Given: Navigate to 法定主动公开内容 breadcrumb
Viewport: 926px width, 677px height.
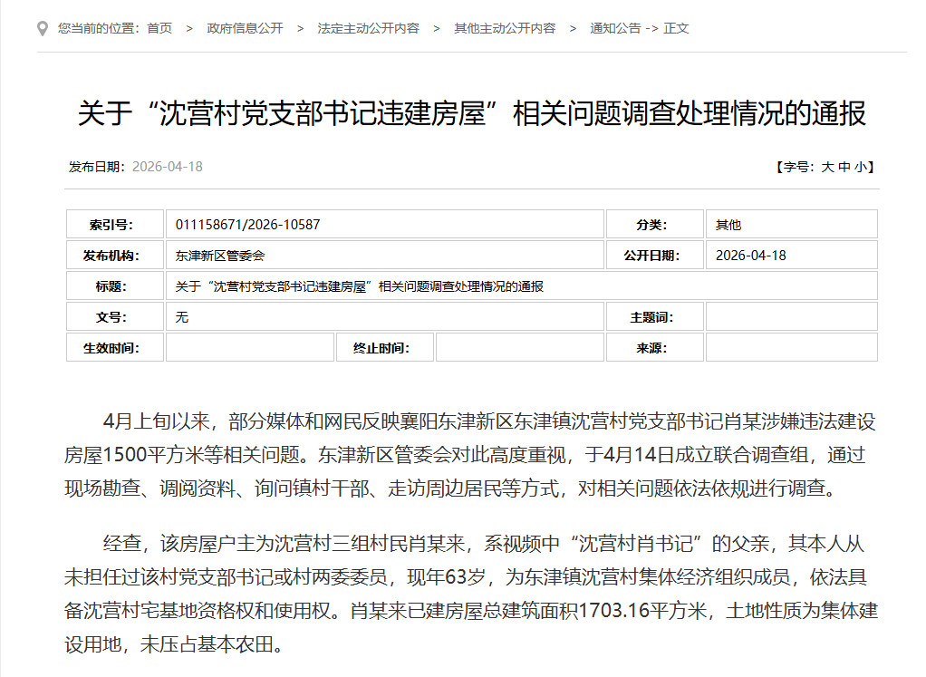Looking at the screenshot, I should point(368,28).
